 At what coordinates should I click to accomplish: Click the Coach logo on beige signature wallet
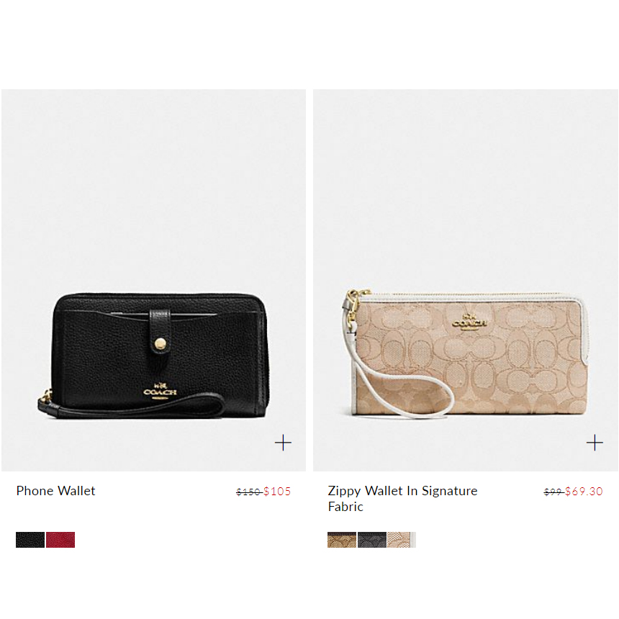[x=469, y=320]
